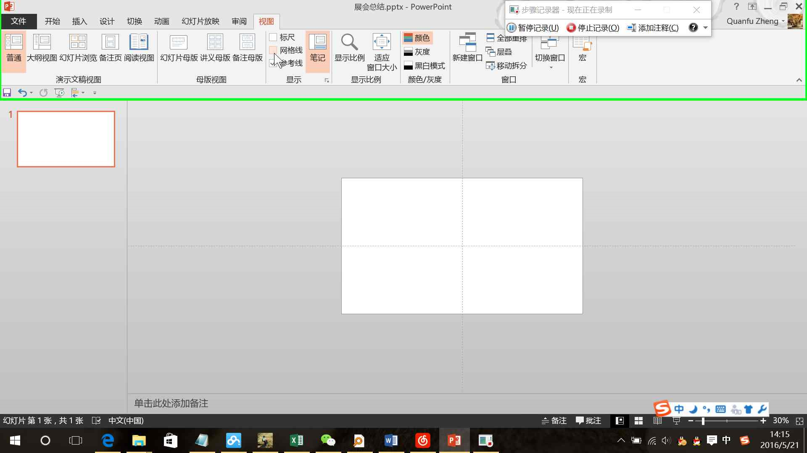Toggle 备注 notes in status bar
The height and width of the screenshot is (453, 807).
tap(554, 421)
